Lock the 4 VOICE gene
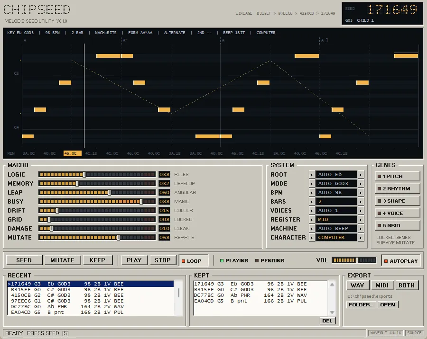This screenshot has width=427, height=339. (x=397, y=213)
